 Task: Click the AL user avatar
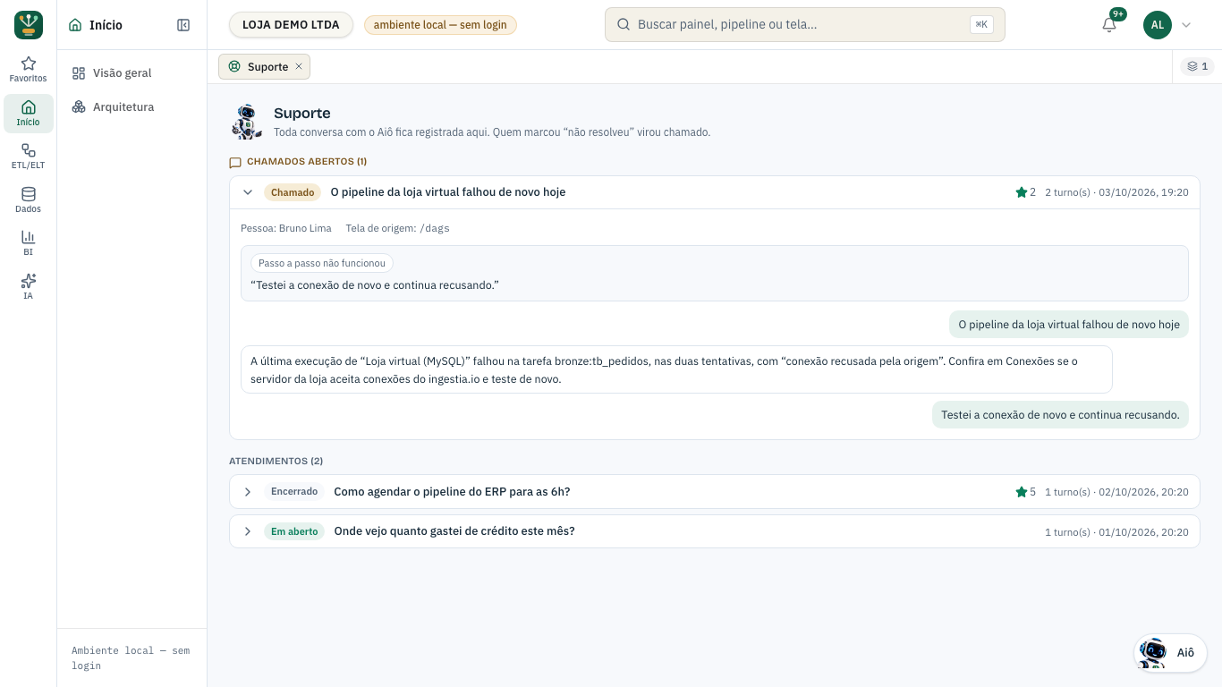pos(1158,25)
